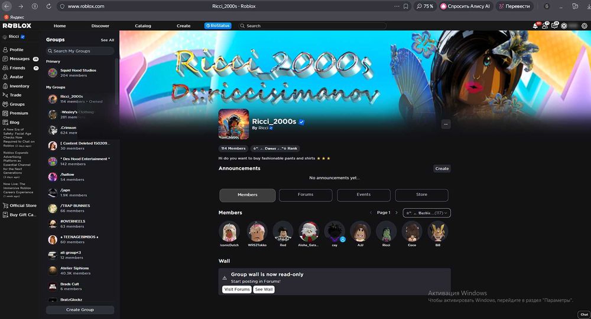Image resolution: width=591 pixels, height=319 pixels.
Task: Focus the Roblox top Search field
Action: pos(313,26)
